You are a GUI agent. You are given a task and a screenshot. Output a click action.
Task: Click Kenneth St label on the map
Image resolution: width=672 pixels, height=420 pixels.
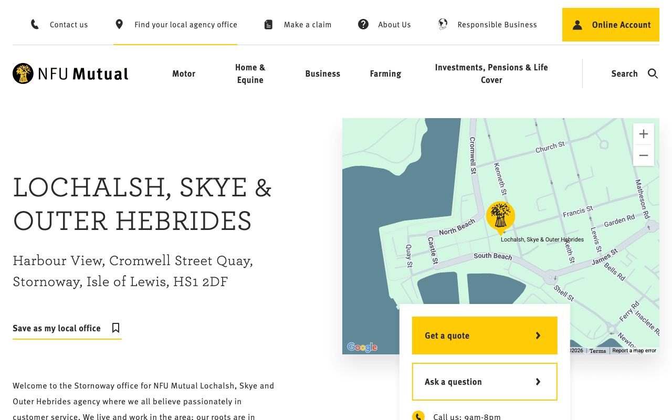tap(500, 179)
